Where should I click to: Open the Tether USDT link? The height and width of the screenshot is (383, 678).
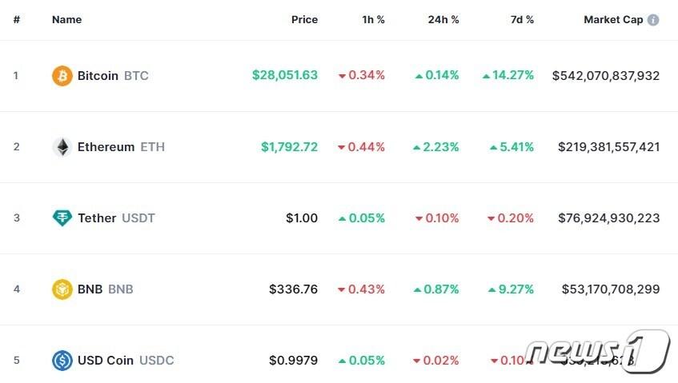[115, 218]
